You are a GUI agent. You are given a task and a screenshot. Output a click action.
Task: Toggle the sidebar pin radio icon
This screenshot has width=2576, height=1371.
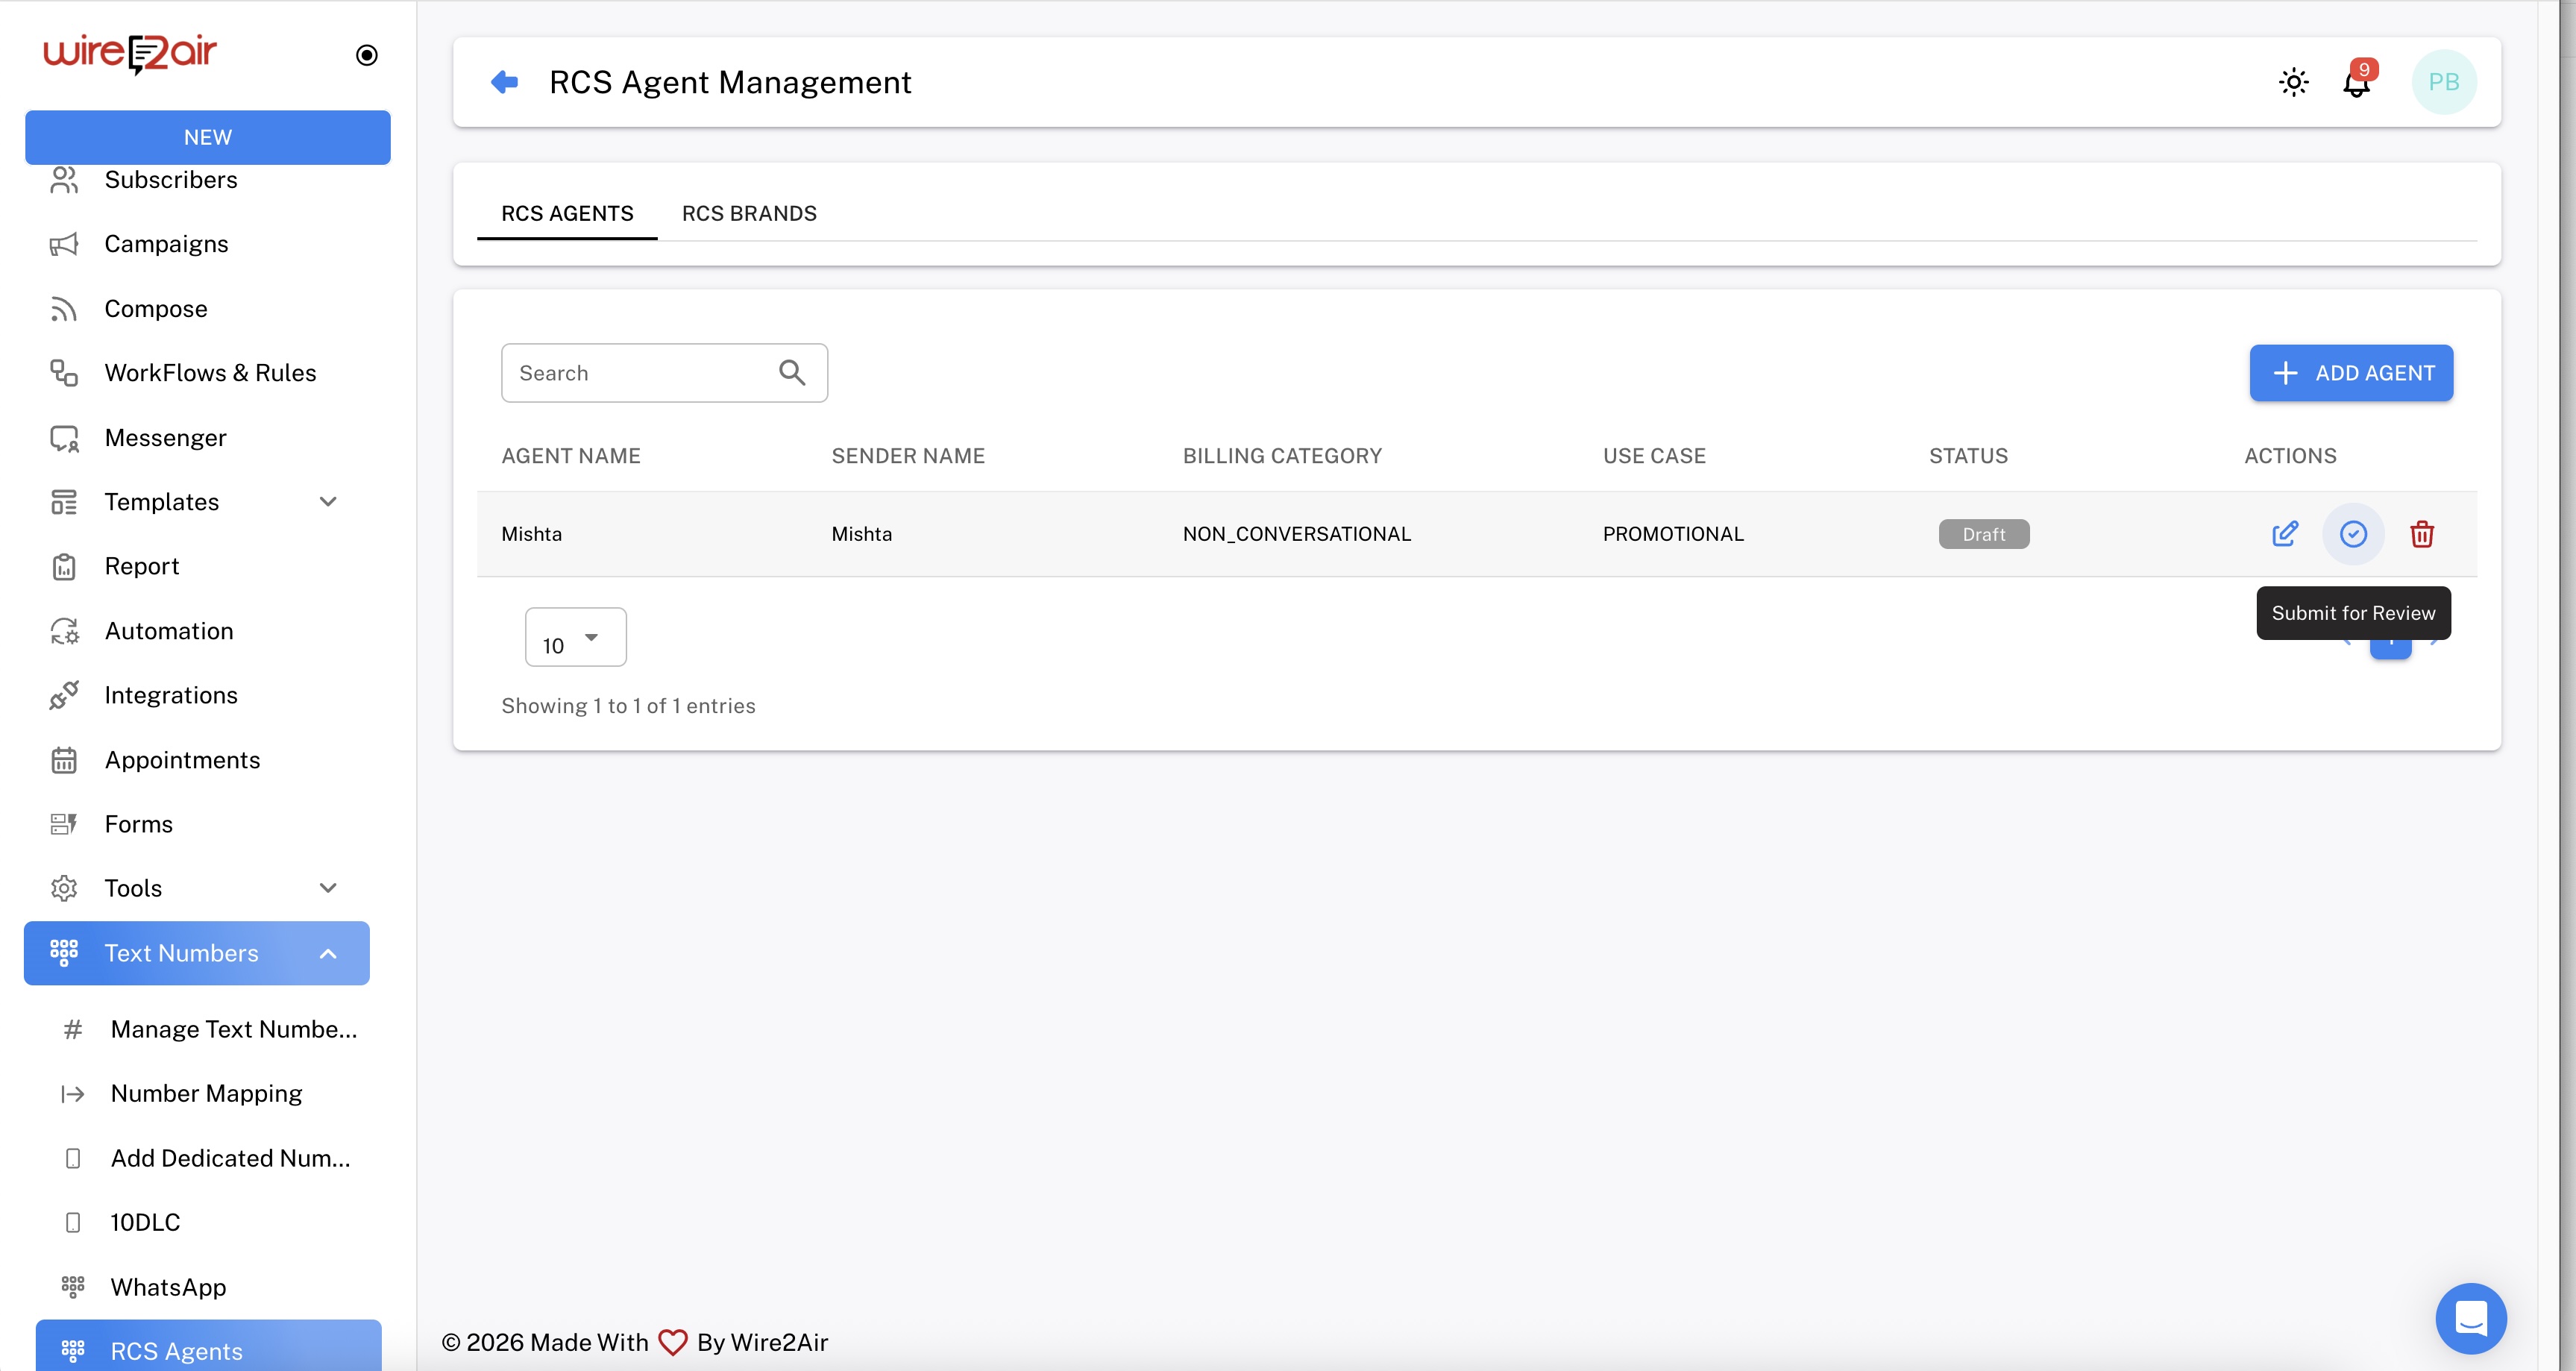coord(367,55)
